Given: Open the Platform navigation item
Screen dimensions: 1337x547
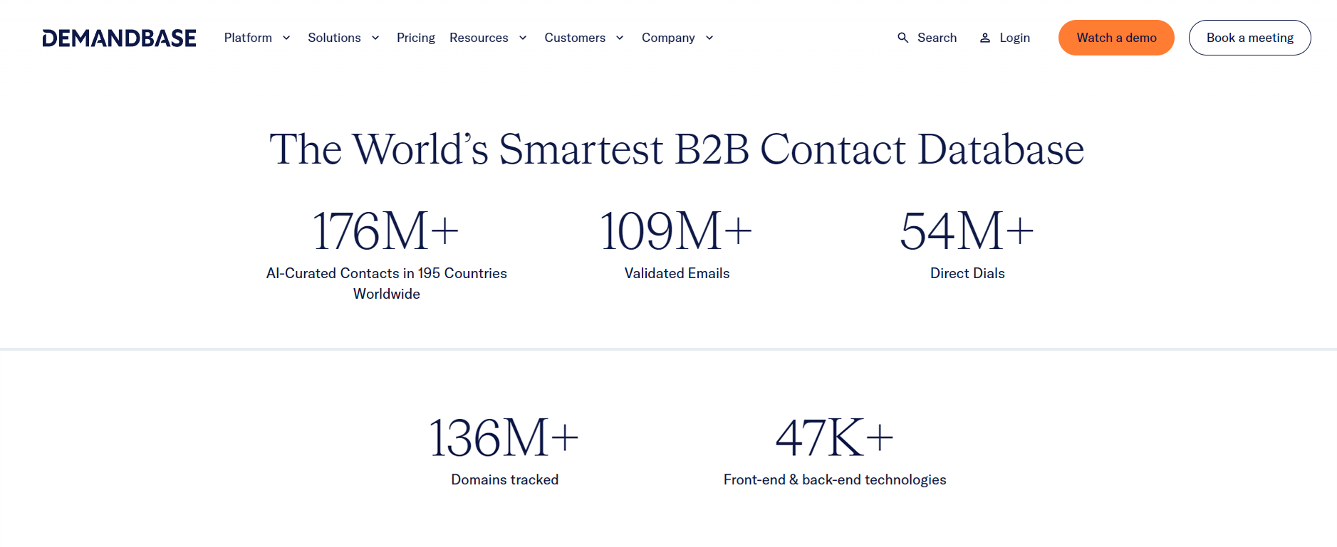Looking at the screenshot, I should (248, 38).
